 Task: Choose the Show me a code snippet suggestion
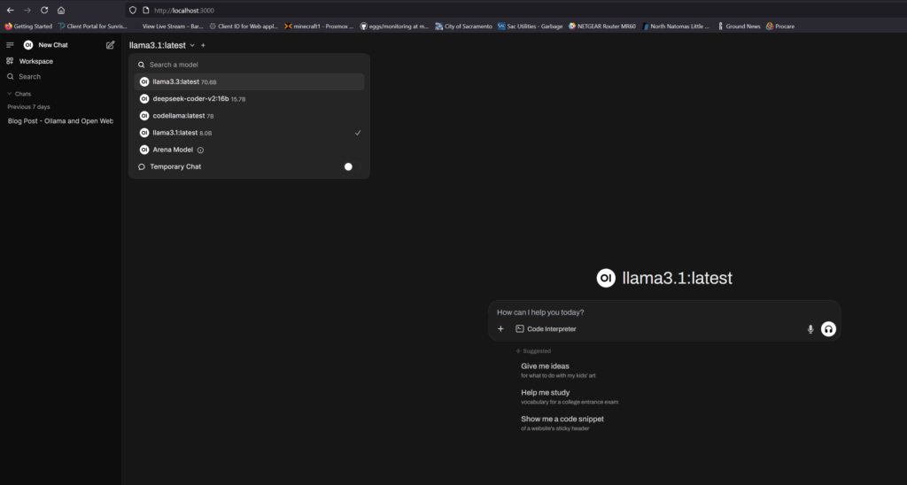562,423
